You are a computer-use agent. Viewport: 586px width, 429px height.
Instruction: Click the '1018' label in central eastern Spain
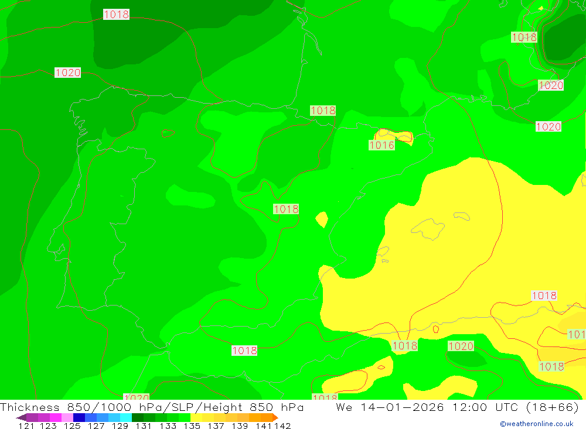click(x=286, y=209)
